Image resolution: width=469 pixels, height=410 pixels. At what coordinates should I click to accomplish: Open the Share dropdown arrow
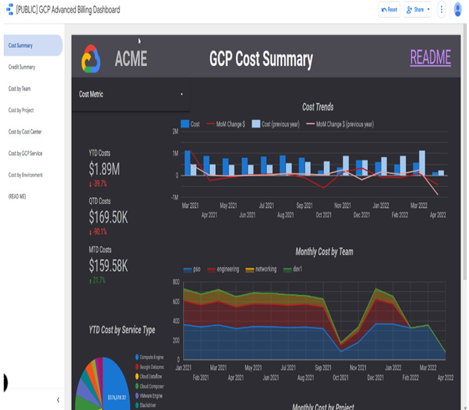point(428,10)
